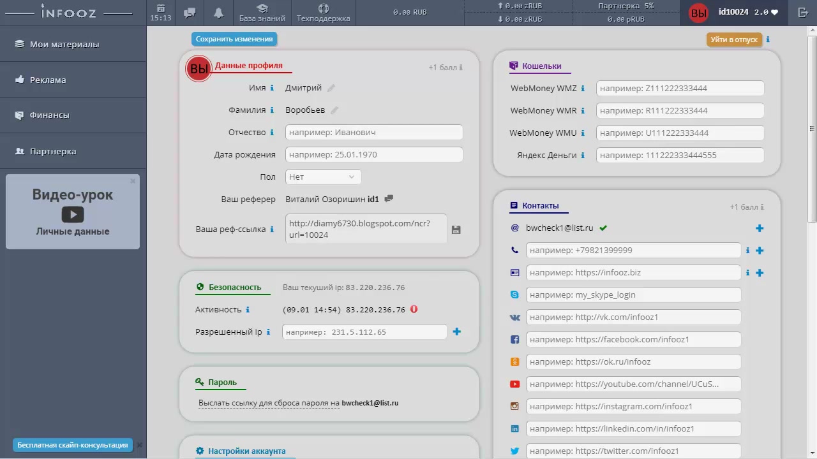
Task: Add allowed IP plus icon
Action: tap(456, 331)
